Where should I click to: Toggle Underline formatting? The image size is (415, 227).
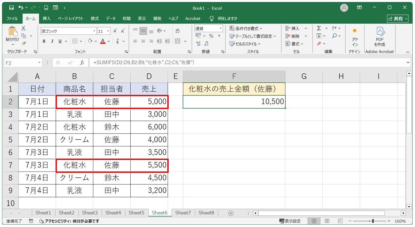pyautogui.click(x=60, y=41)
